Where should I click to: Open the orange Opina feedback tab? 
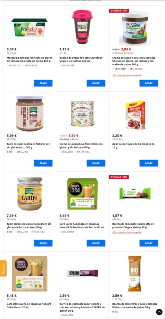tap(3, 268)
